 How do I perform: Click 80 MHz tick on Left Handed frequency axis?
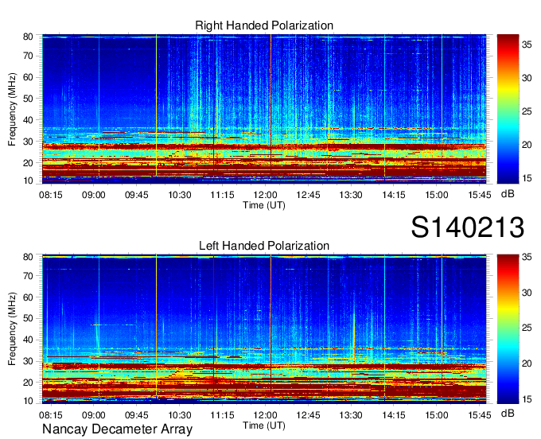[x=28, y=257]
